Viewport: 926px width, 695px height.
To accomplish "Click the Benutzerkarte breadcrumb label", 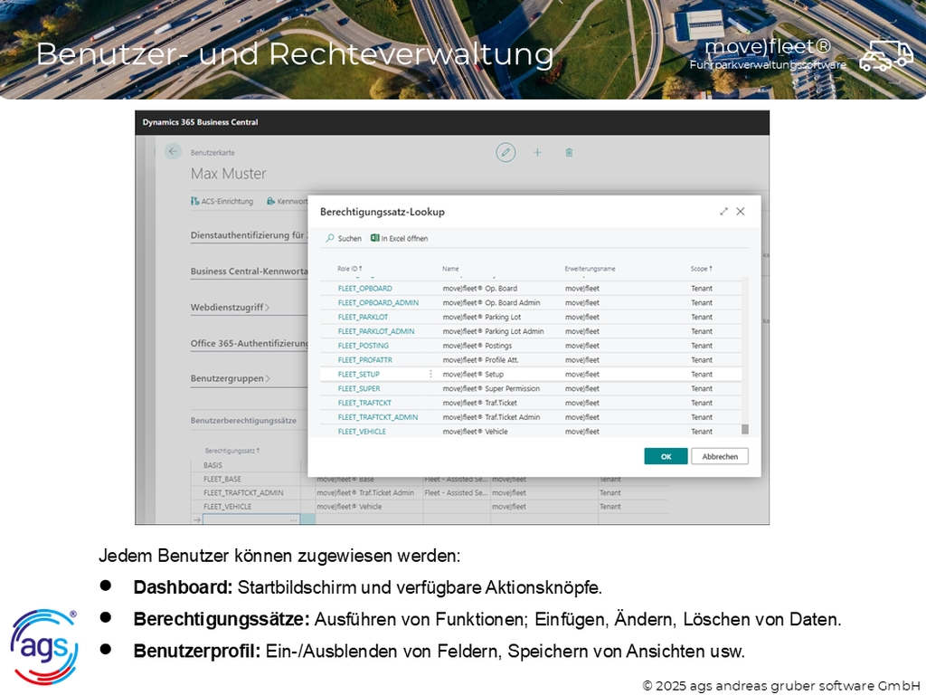I will 213,152.
